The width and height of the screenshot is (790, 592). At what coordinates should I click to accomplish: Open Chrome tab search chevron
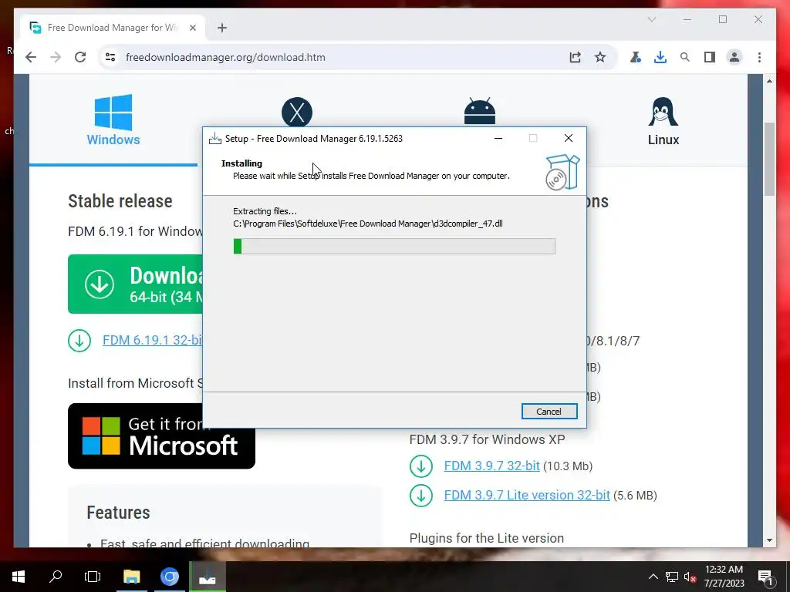pos(651,19)
